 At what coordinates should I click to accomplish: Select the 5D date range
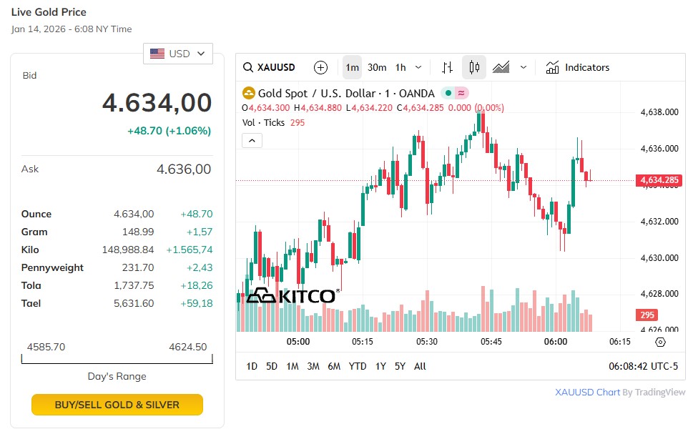(x=272, y=366)
